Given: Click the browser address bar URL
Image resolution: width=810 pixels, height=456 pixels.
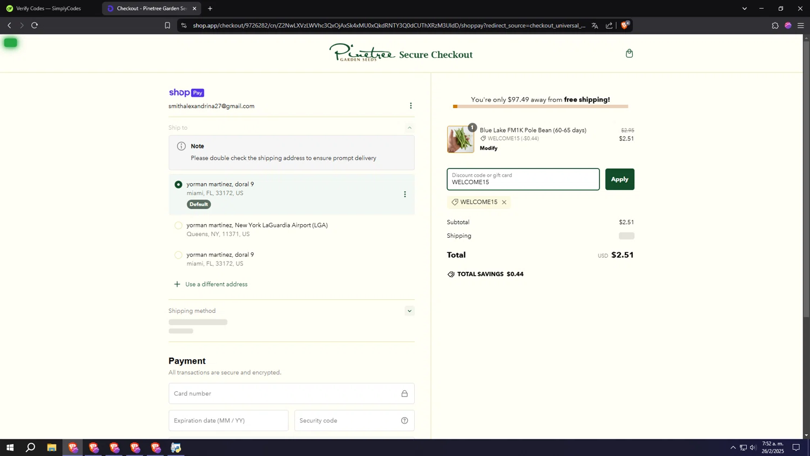Looking at the screenshot, I should pos(389,25).
